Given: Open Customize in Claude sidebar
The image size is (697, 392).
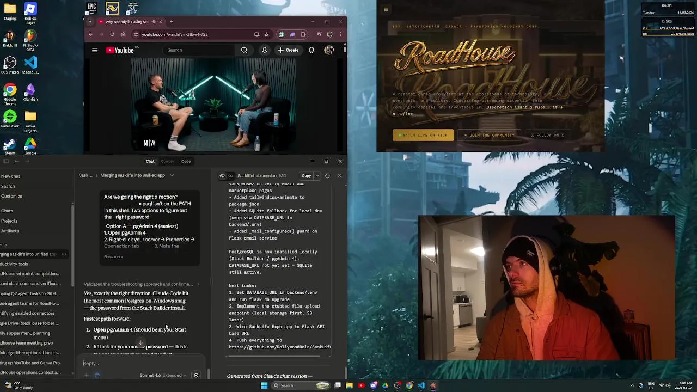Looking at the screenshot, I should pos(11,196).
